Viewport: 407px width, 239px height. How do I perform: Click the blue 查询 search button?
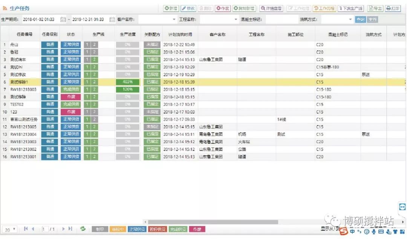(x=360, y=20)
